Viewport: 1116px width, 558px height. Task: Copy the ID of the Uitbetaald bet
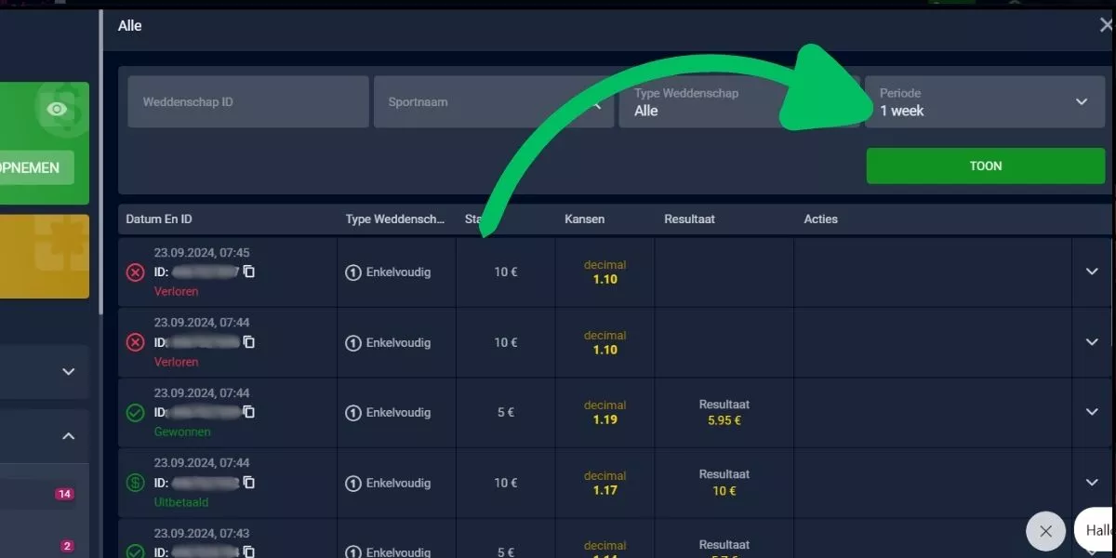pos(248,483)
